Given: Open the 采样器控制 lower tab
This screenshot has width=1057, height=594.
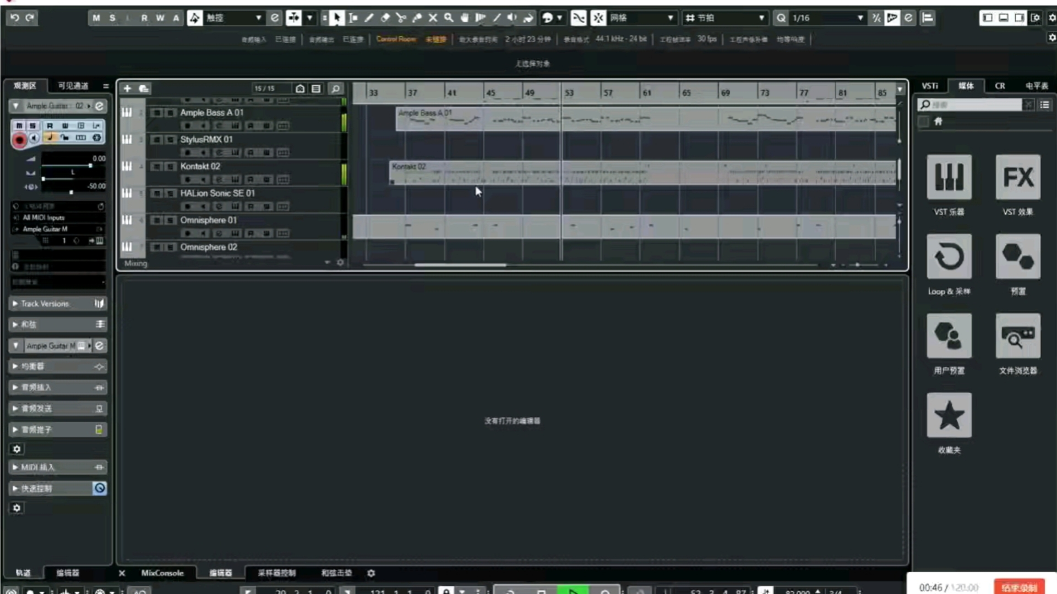Looking at the screenshot, I should point(277,573).
